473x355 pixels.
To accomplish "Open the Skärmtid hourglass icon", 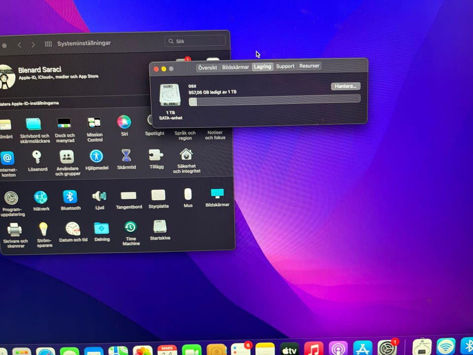I will click(127, 156).
